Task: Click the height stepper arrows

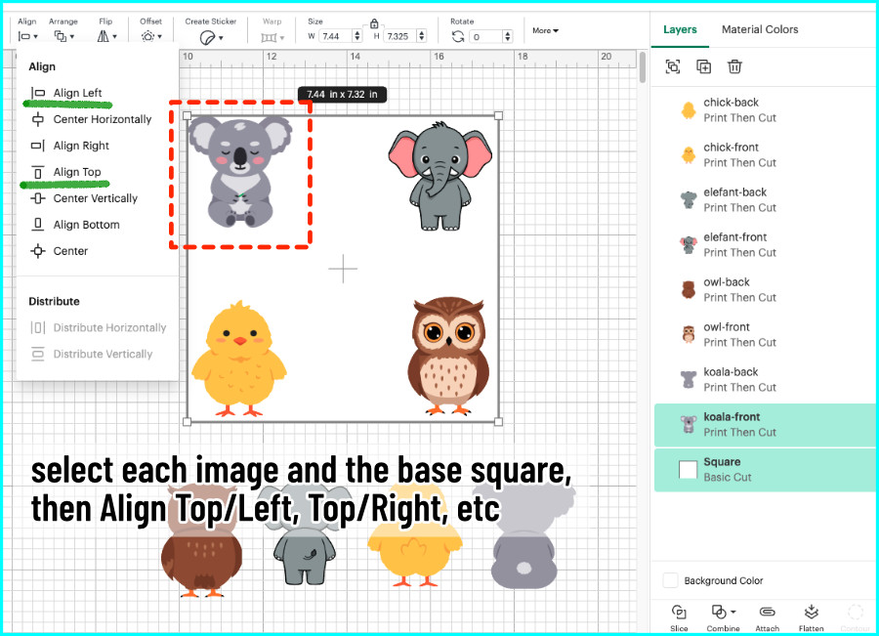Action: pyautogui.click(x=422, y=36)
